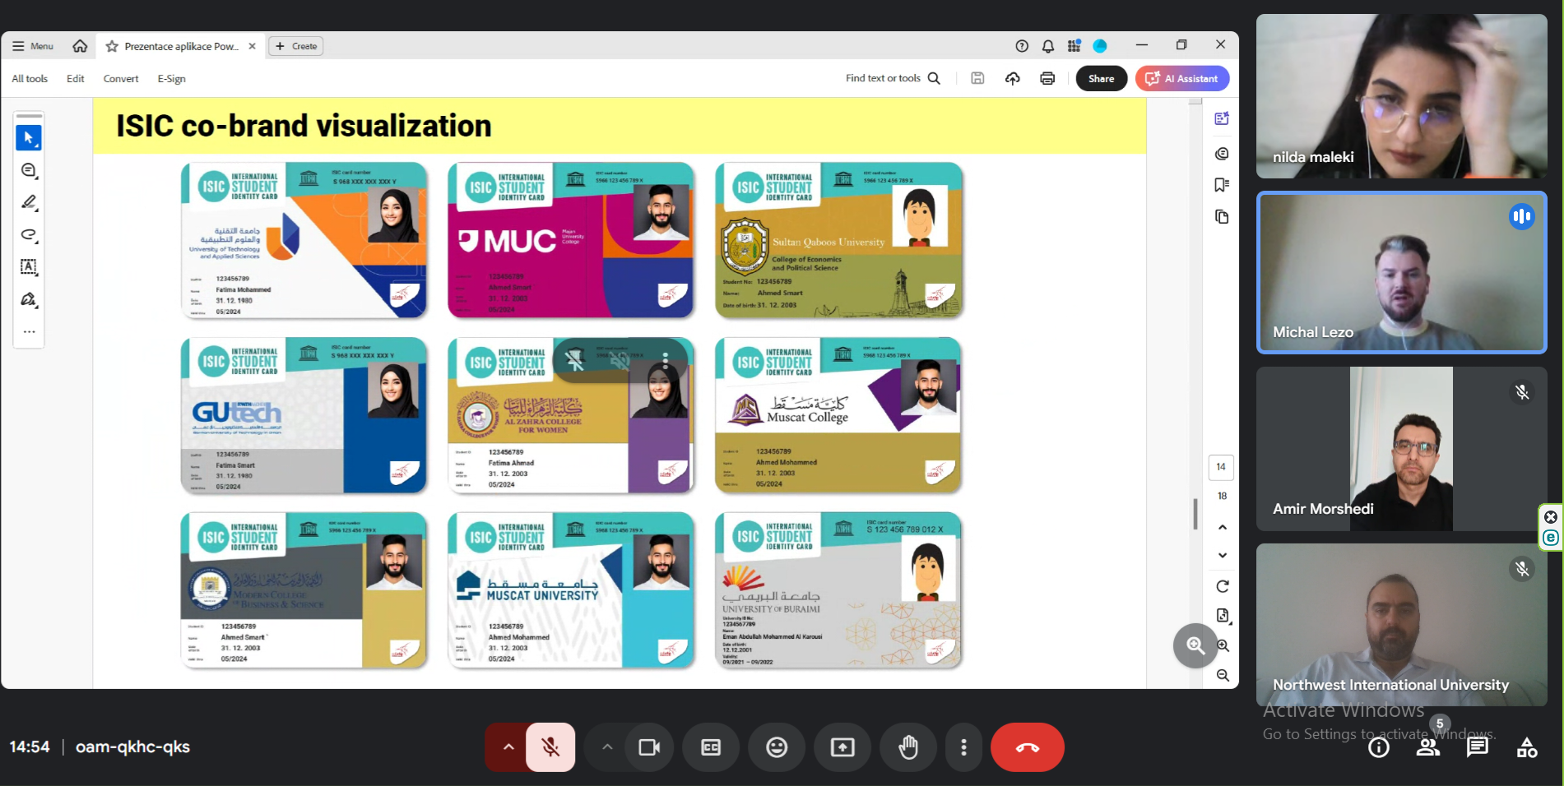Open the Acrobat Menu hamburger button
The height and width of the screenshot is (786, 1564).
[x=33, y=46]
